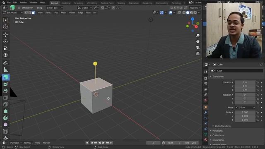
Task: Activate the Rotate tool
Action: coord(5,41)
